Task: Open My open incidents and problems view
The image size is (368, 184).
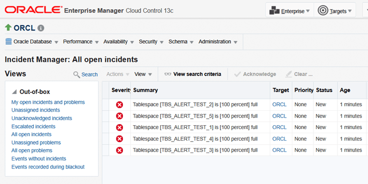Action: (x=48, y=102)
